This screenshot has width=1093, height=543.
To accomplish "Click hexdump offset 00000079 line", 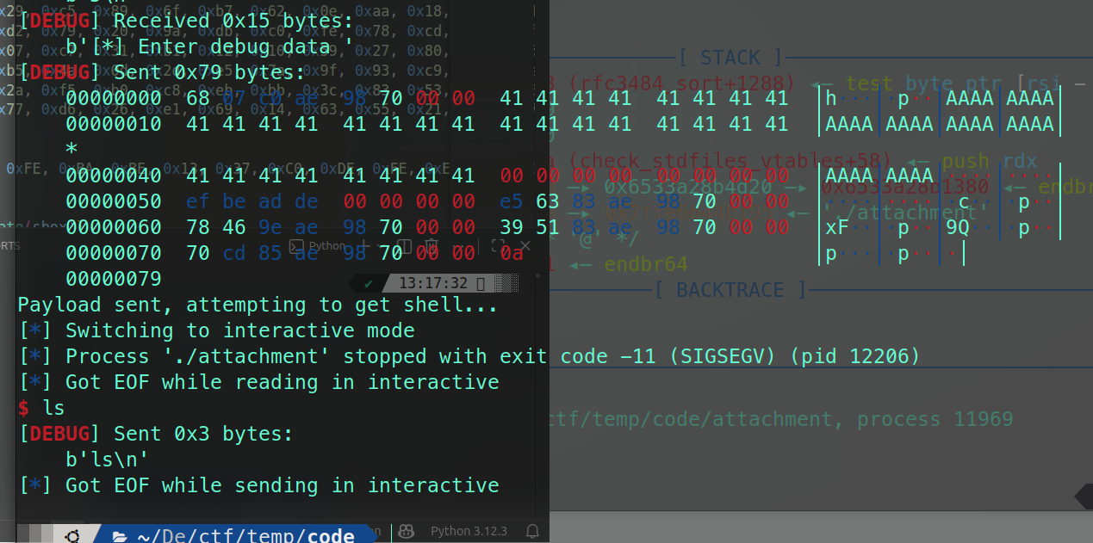I will (113, 279).
